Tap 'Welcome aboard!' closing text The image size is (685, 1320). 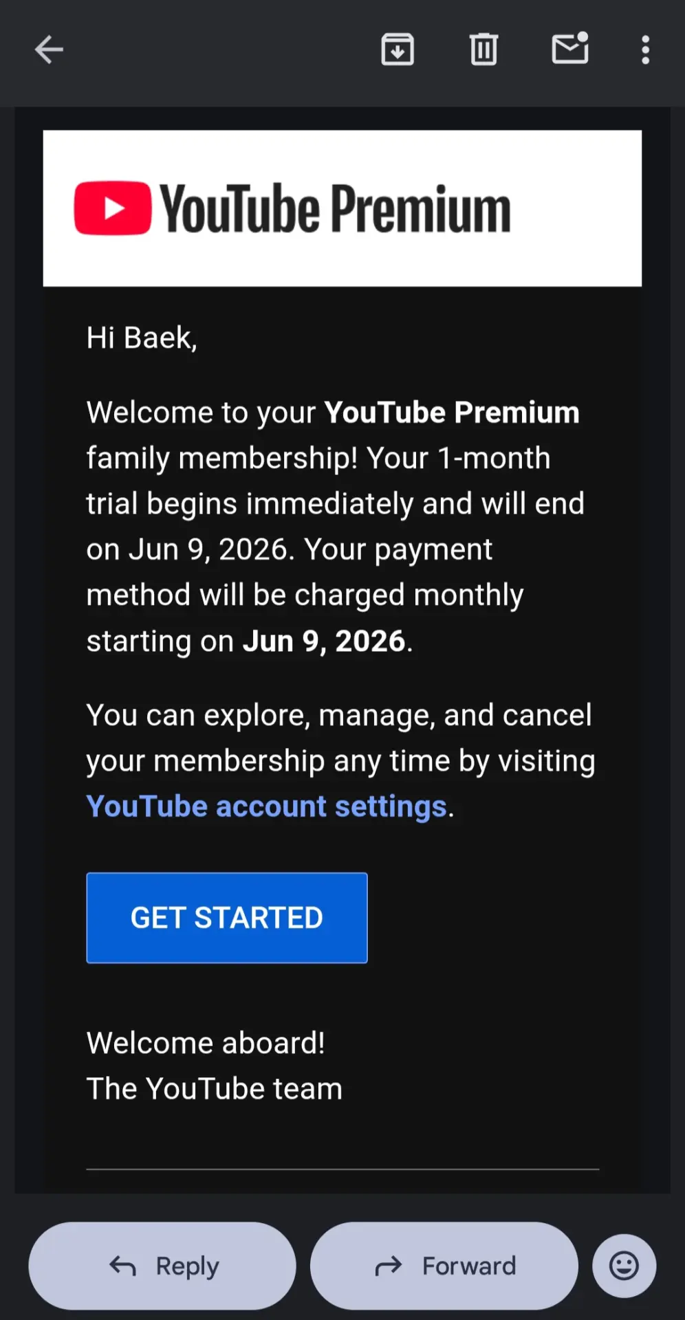(x=206, y=1043)
